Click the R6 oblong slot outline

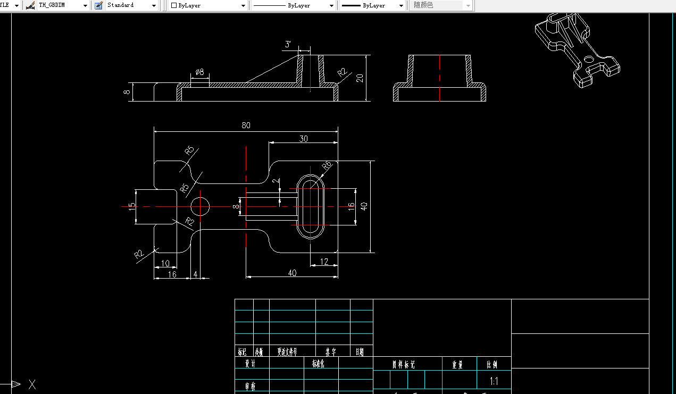tap(310, 206)
